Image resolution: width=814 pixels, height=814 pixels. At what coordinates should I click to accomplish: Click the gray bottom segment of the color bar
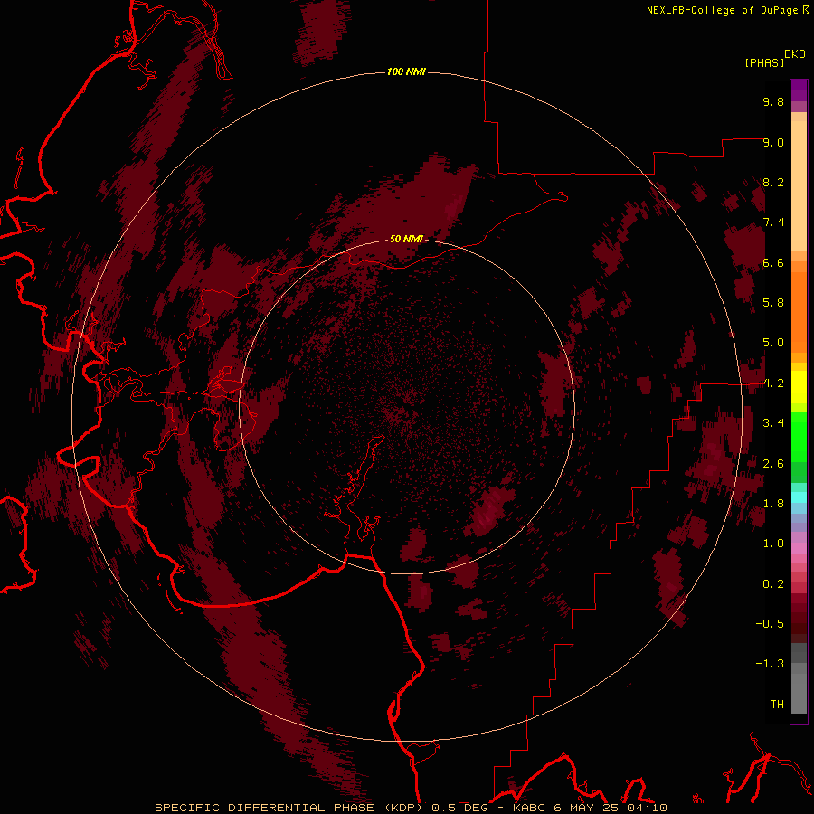[x=799, y=693]
